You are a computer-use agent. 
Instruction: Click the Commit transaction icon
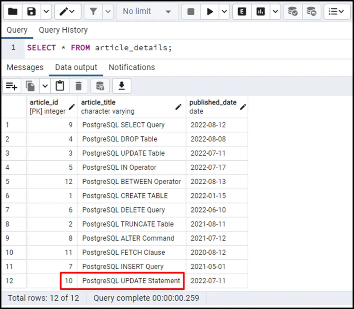pyautogui.click(x=293, y=12)
